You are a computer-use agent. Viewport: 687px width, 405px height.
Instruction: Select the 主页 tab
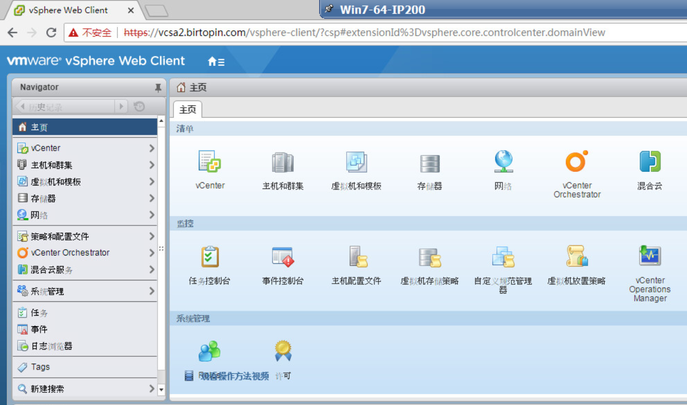coord(187,109)
